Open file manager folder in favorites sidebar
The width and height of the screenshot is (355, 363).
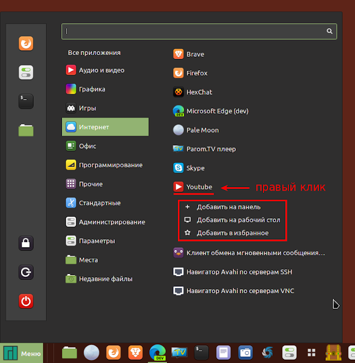[26, 130]
